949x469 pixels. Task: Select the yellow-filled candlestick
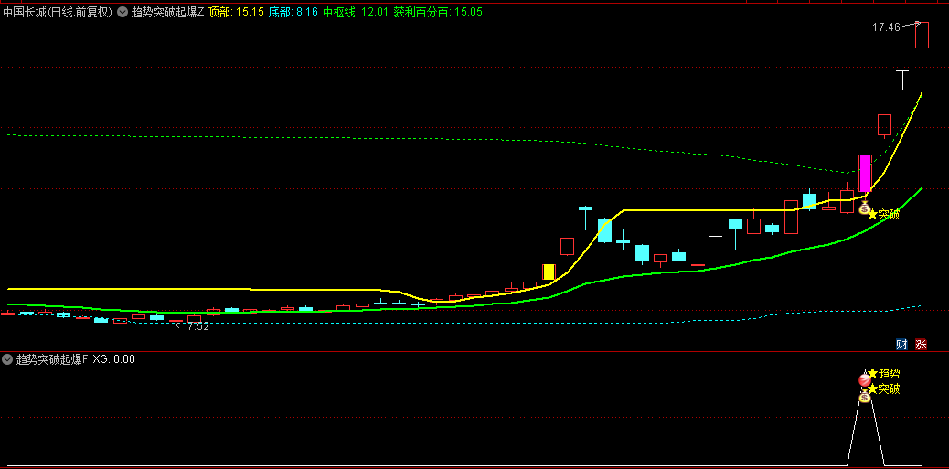[x=549, y=272]
